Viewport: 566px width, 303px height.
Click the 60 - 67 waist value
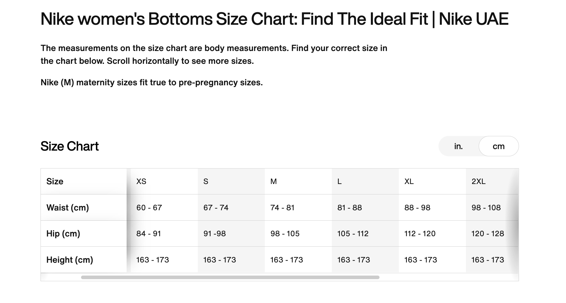click(149, 208)
